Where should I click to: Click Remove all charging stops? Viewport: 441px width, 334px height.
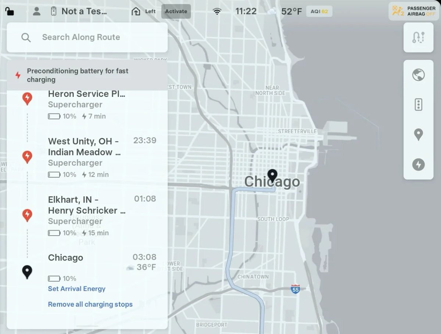[90, 304]
